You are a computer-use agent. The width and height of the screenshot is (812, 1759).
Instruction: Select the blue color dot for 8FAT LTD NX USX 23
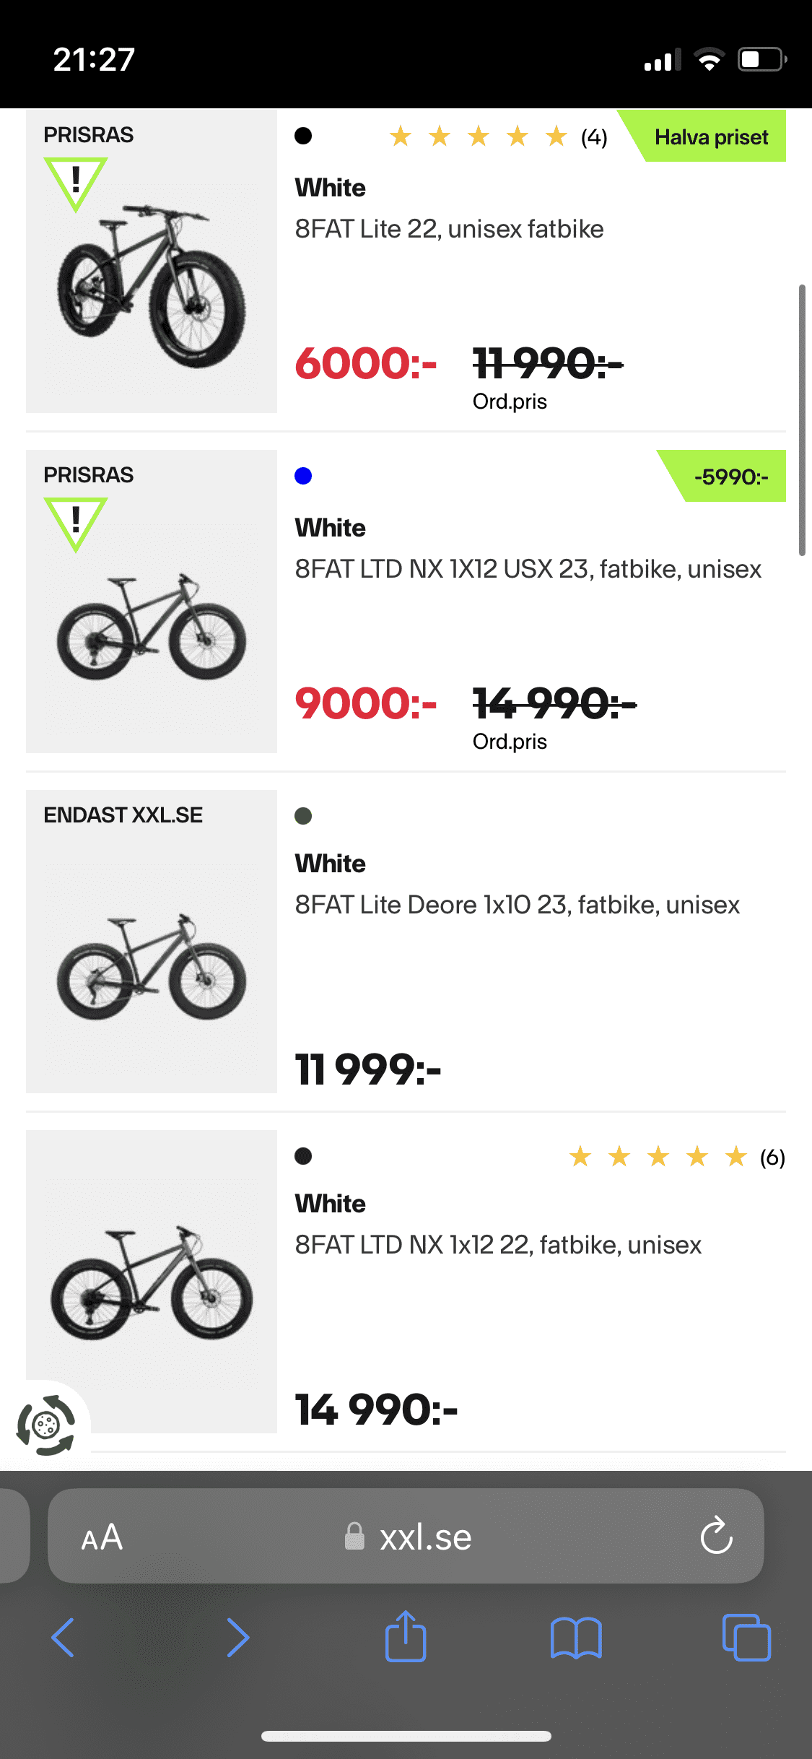(303, 476)
